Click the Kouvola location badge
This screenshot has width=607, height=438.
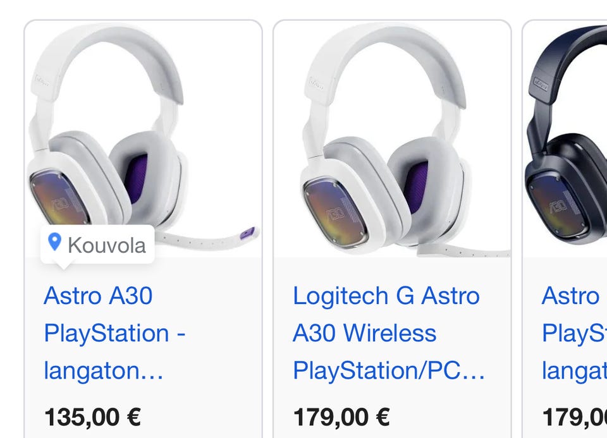[x=97, y=244]
